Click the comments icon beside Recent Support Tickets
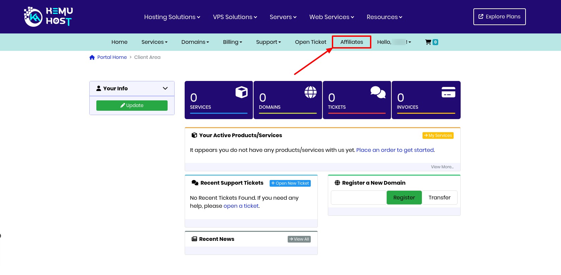Viewport: 561px width, 275px height. [x=195, y=183]
